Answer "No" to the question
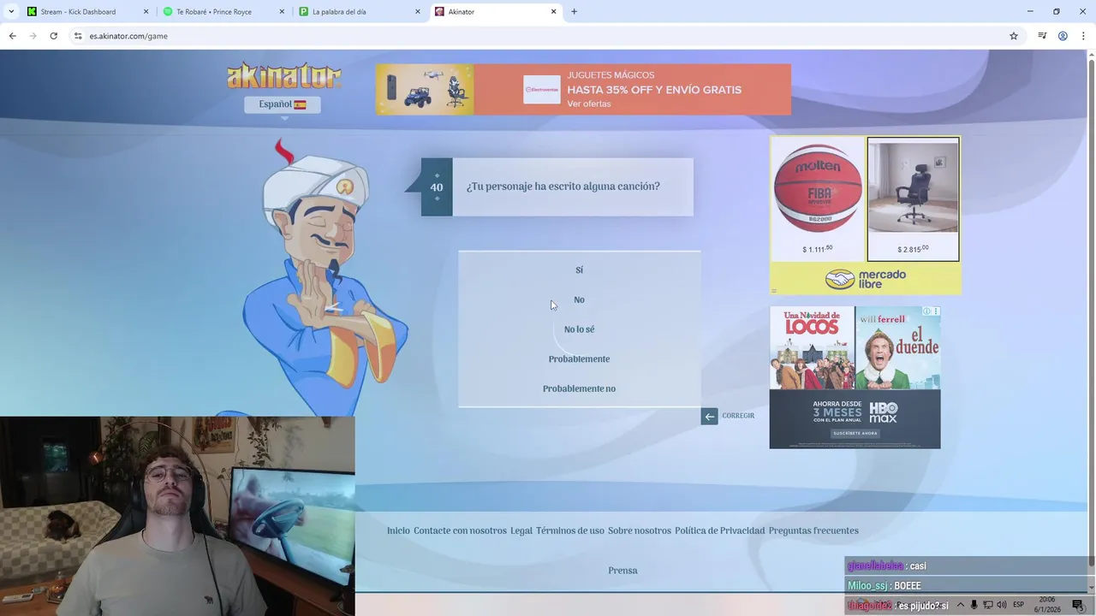The width and height of the screenshot is (1096, 616). (579, 299)
